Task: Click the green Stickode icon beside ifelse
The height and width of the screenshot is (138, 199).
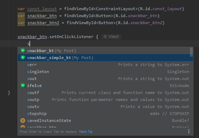Action: tap(23, 86)
